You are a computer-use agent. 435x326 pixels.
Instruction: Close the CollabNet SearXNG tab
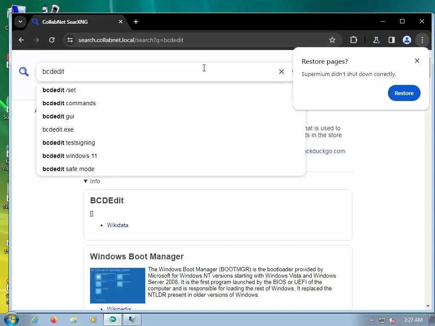tap(121, 22)
